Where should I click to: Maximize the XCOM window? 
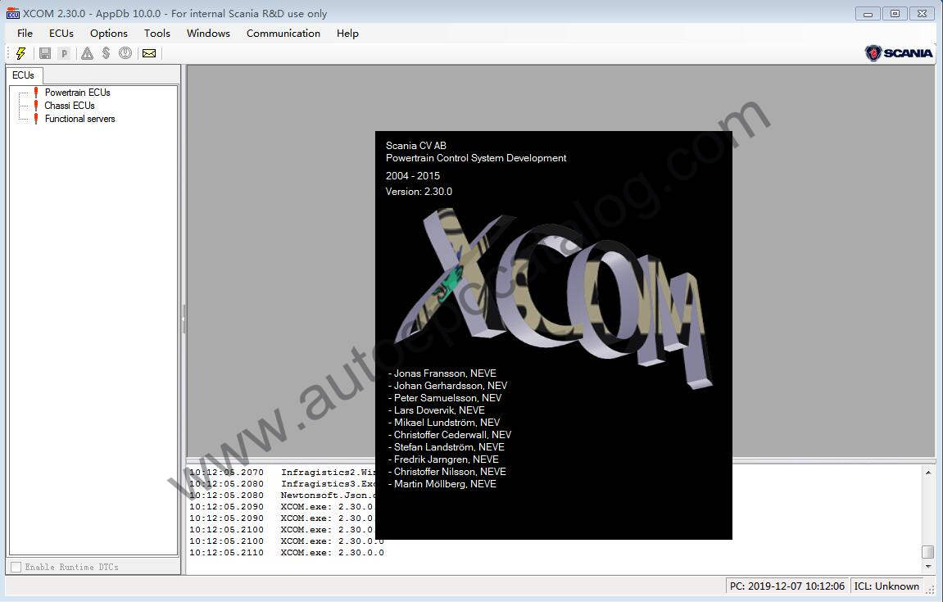coord(895,13)
